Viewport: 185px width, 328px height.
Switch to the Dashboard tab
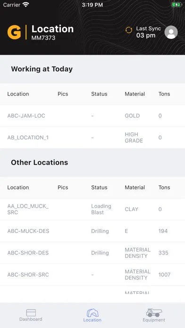click(x=31, y=315)
